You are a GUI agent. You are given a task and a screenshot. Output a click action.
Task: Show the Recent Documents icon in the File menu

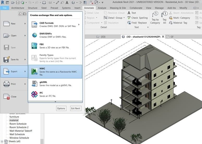pos(20,14)
